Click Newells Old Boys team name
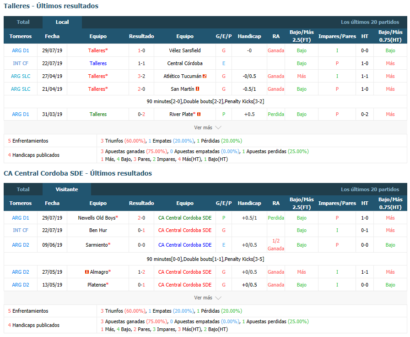410x337 pixels. point(97,218)
